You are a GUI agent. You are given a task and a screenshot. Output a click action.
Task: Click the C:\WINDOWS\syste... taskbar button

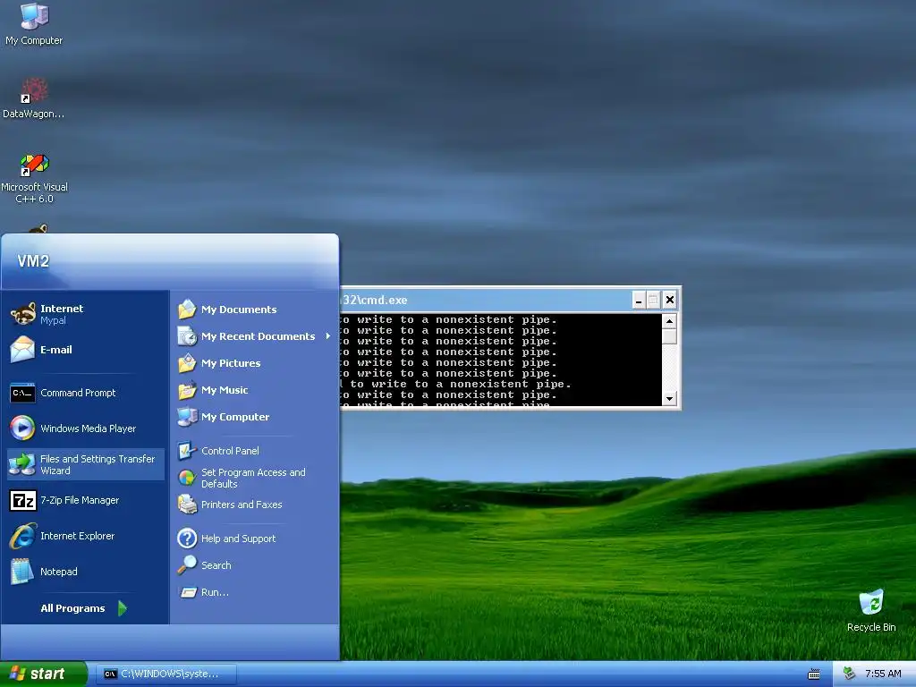168,674
